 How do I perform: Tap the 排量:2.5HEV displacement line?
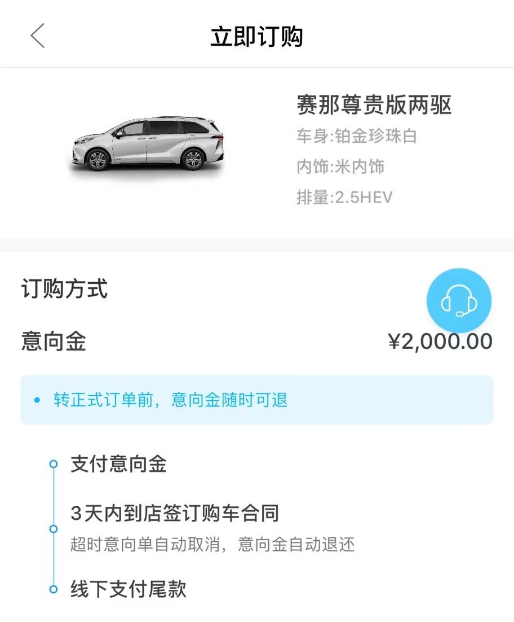tap(344, 198)
